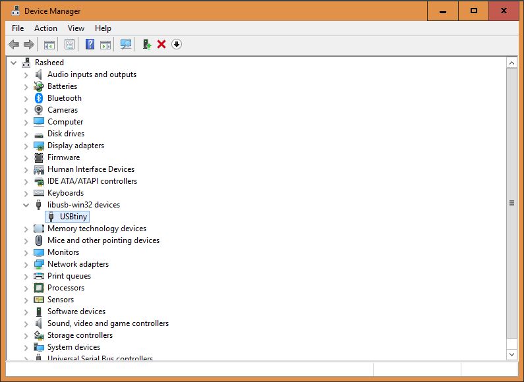Select IDE ATA/ATAPI controllers label
The image size is (524, 382).
pos(92,181)
